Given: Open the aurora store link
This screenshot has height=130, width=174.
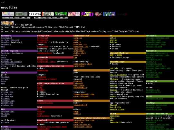Looking at the screenshot, I should pyautogui.click(x=117, y=109).
